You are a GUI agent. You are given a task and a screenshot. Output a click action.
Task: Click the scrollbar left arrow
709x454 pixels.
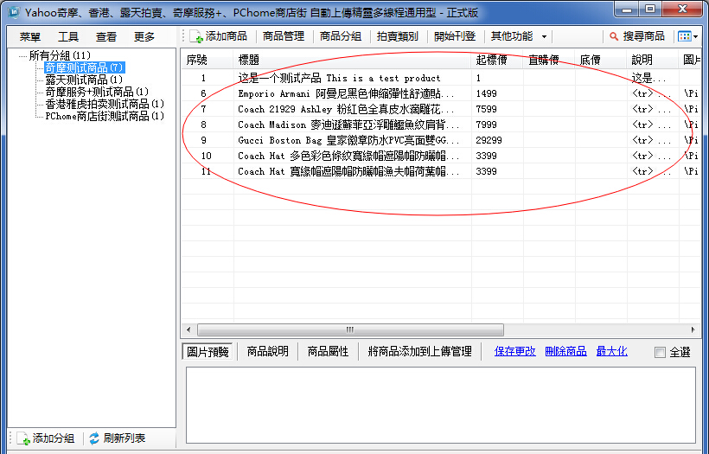pyautogui.click(x=188, y=329)
